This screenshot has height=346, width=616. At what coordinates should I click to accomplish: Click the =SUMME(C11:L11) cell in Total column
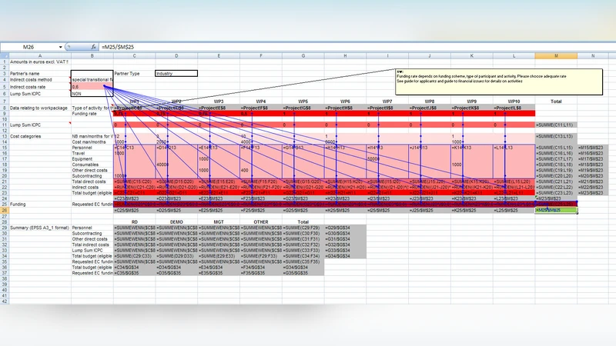click(555, 125)
